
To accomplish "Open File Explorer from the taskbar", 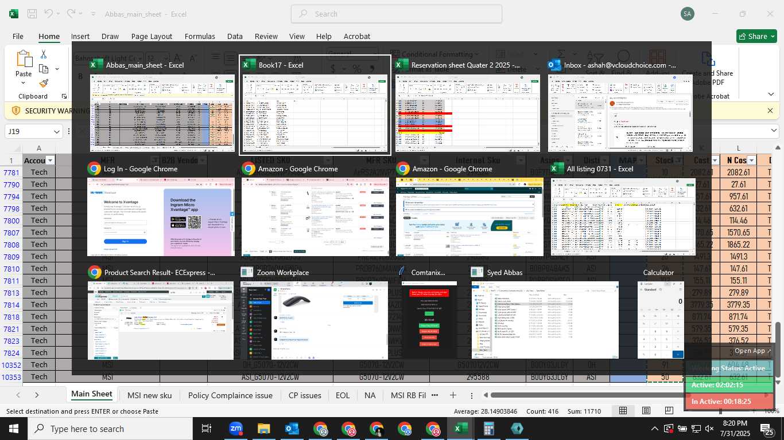I will [x=263, y=429].
